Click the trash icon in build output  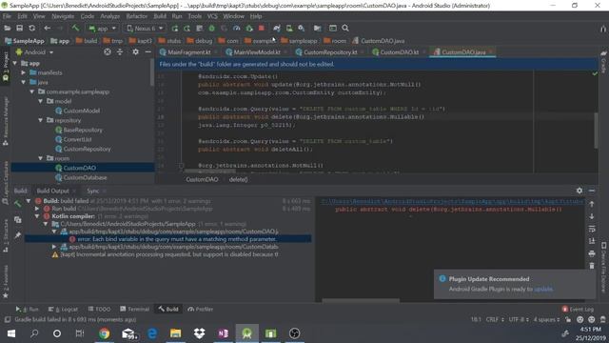592,266
